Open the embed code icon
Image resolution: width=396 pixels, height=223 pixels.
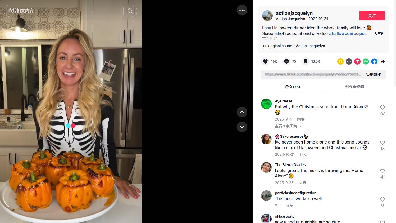click(349, 61)
